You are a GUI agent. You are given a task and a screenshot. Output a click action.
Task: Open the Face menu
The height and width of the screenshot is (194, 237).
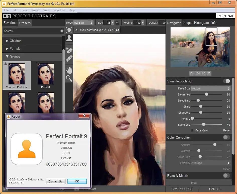coord(25,10)
